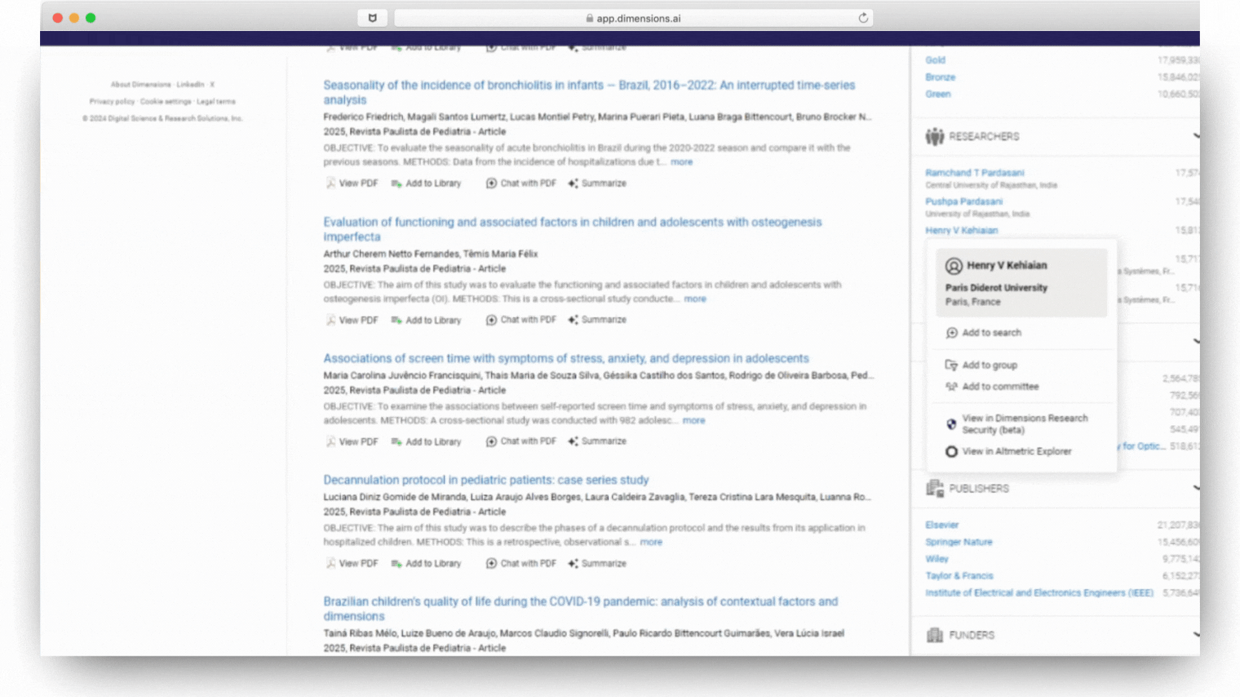
Task: Click the Researchers section people icon
Action: (935, 137)
